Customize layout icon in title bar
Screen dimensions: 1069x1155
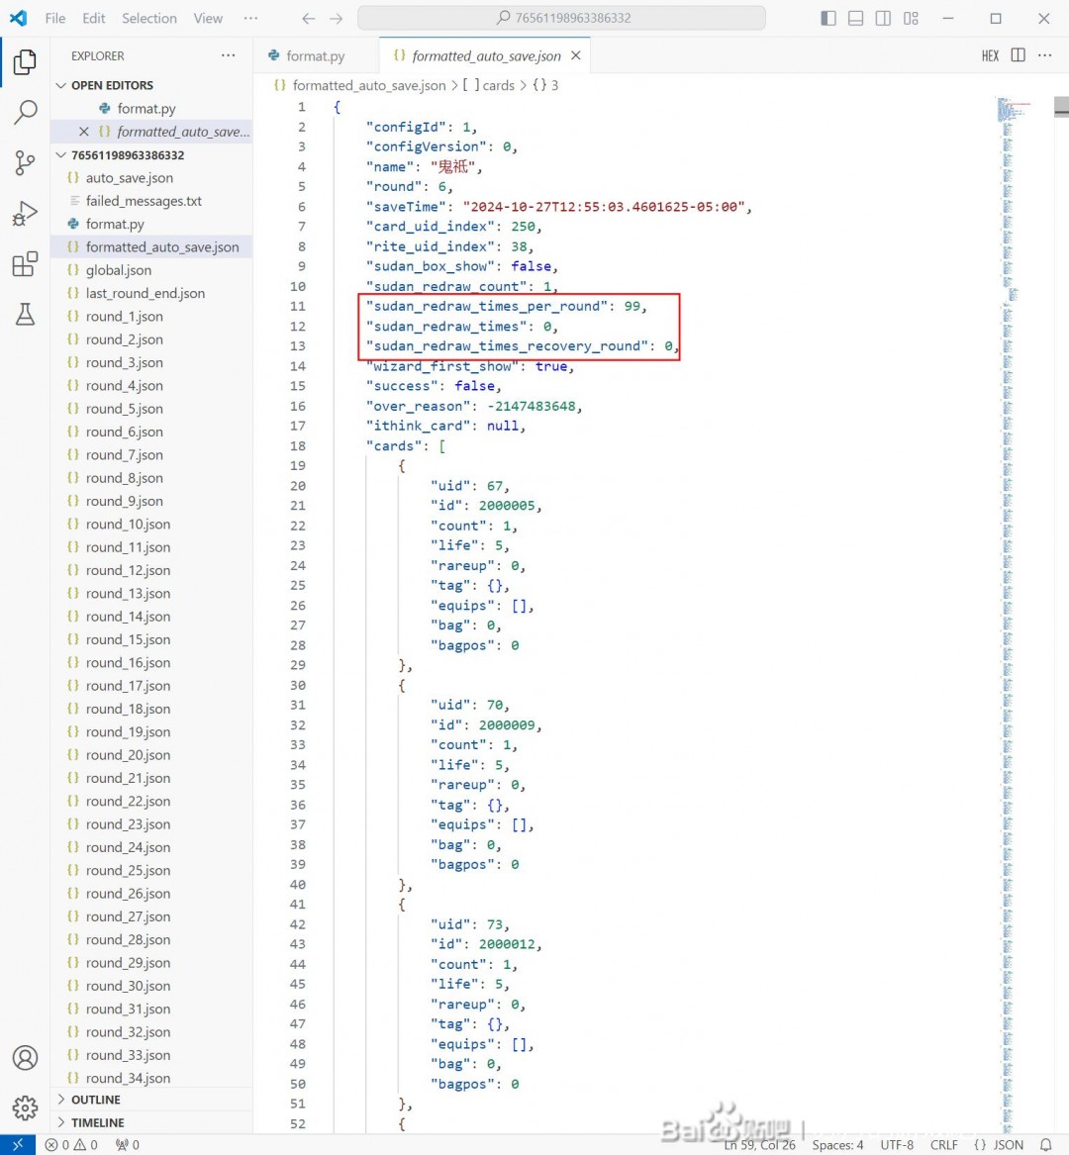pyautogui.click(x=911, y=19)
